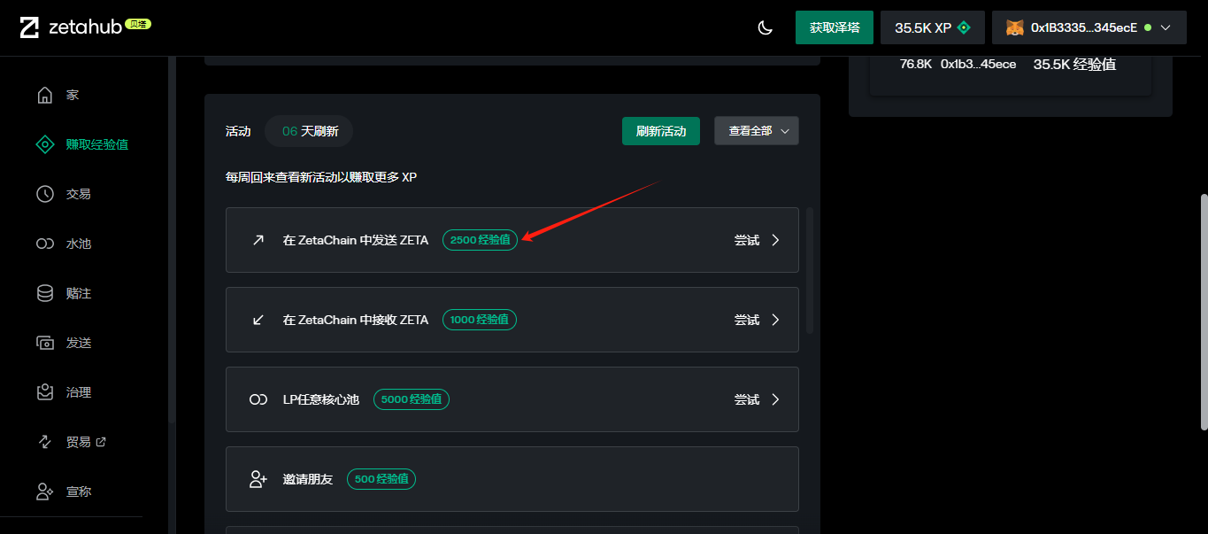Click the MetaMask fox icon
Image resolution: width=1208 pixels, height=534 pixels.
tap(1015, 27)
